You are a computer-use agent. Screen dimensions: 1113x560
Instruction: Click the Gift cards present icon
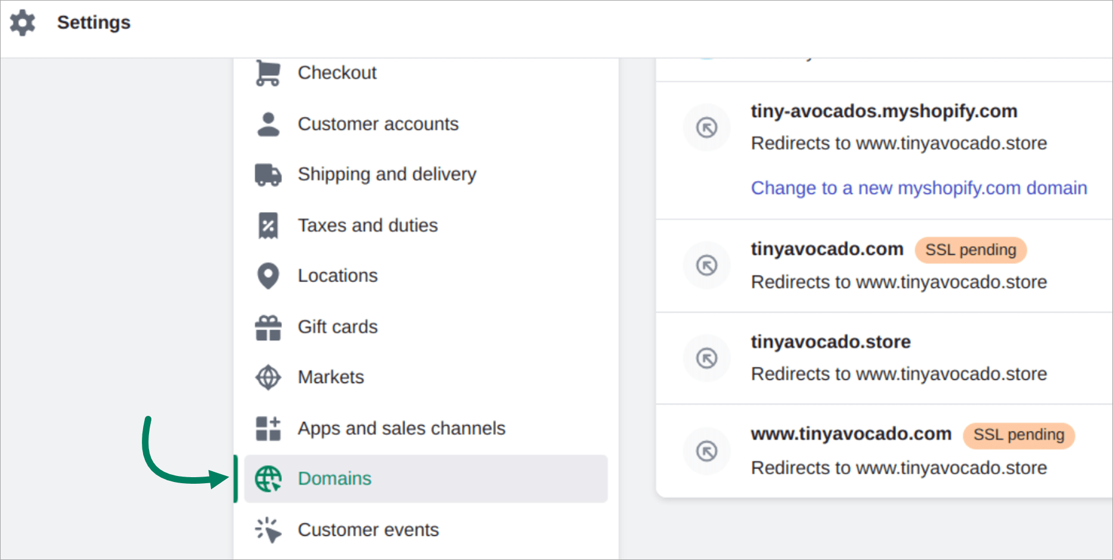tap(268, 327)
